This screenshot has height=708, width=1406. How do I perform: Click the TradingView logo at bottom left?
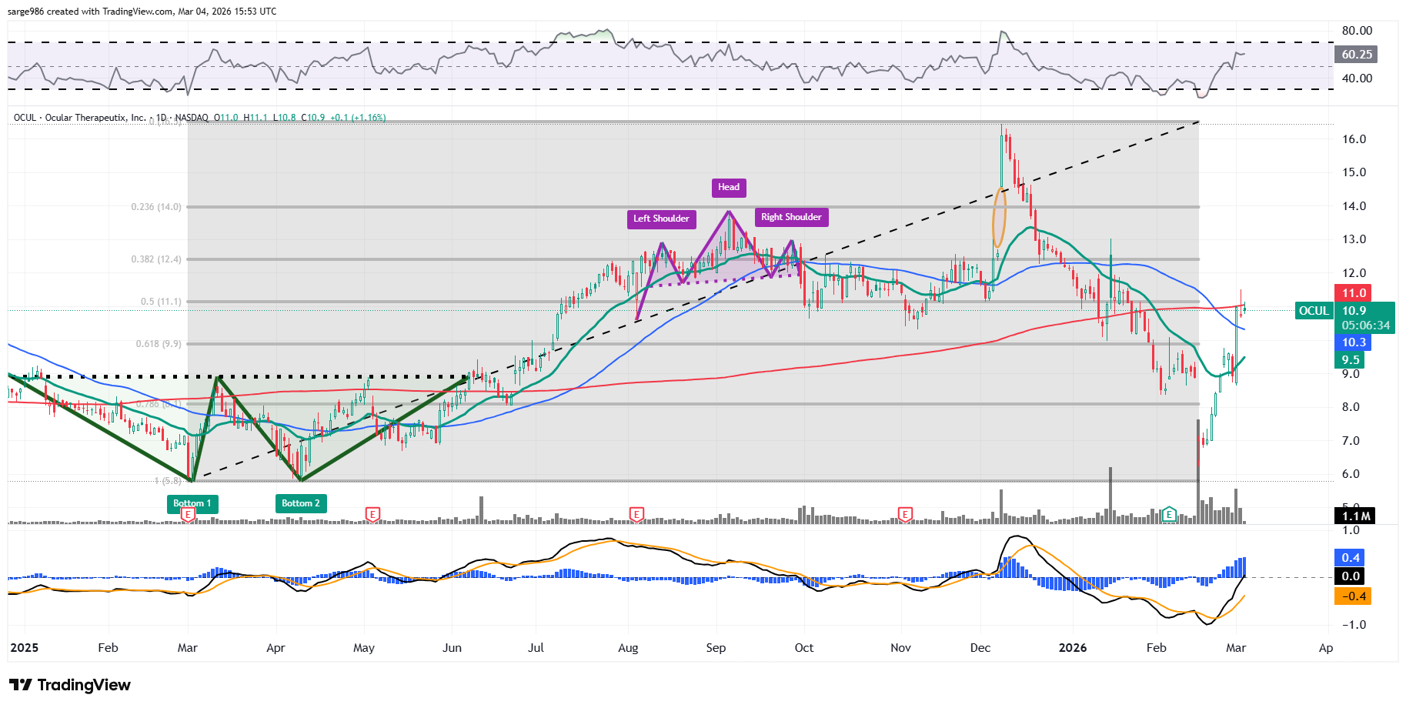point(70,685)
